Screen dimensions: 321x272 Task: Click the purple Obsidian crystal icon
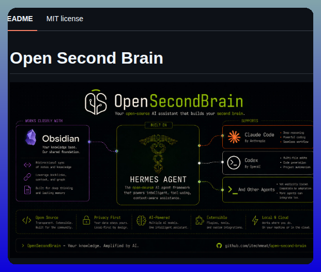click(30, 137)
